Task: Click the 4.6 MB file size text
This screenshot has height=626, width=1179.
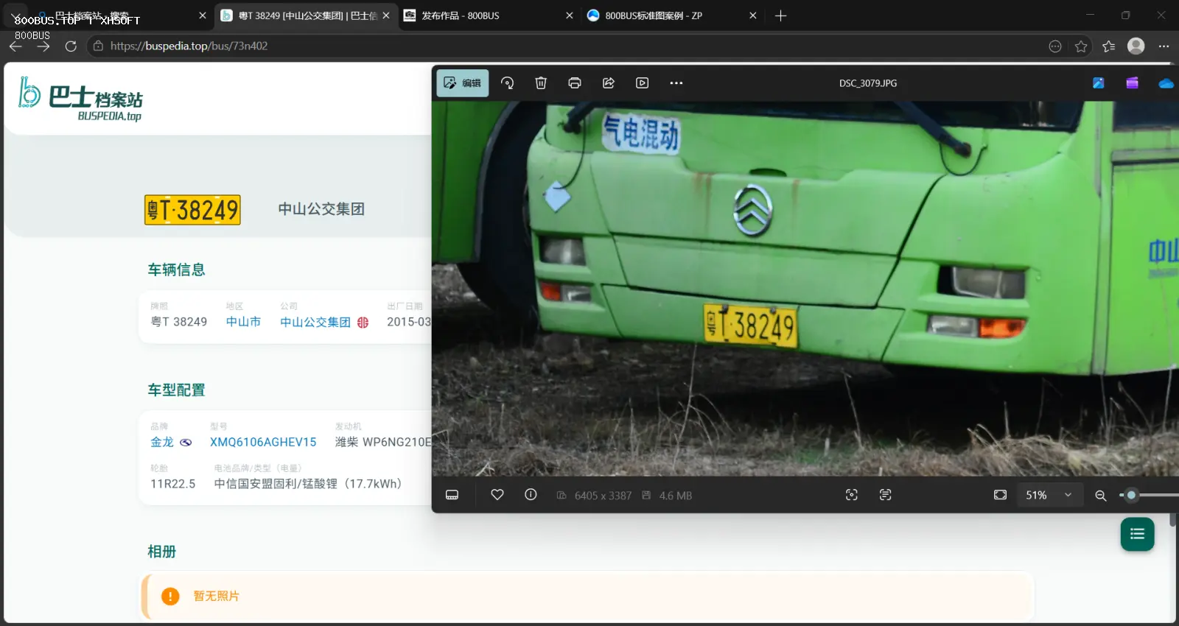Action: [676, 496]
